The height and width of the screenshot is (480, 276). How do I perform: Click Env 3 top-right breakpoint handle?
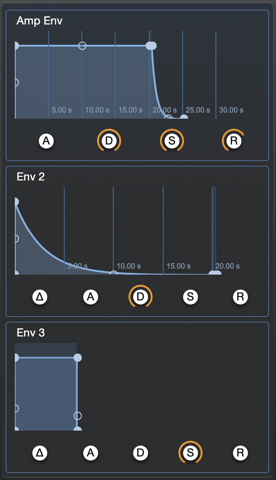coord(78,358)
